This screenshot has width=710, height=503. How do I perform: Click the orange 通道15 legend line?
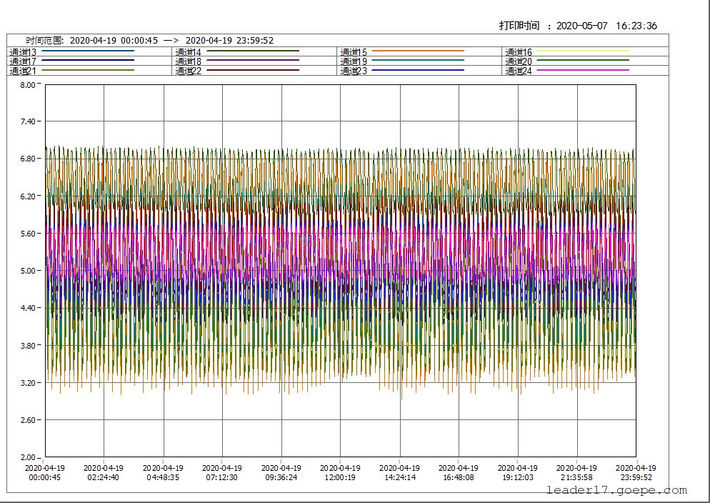418,51
